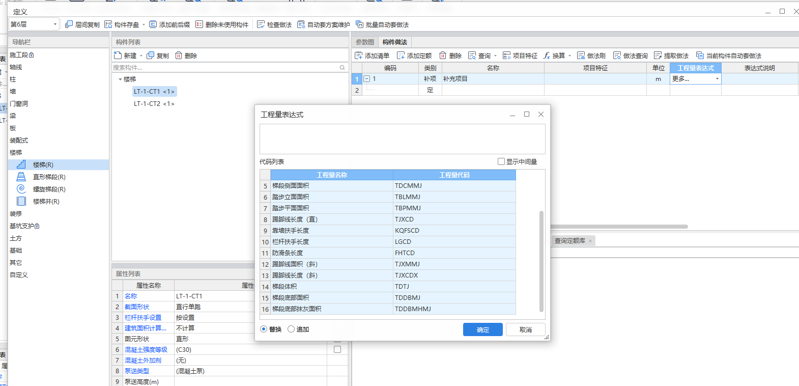Click 做法刷 toolbar icon
The height and width of the screenshot is (386, 799).
(581, 56)
